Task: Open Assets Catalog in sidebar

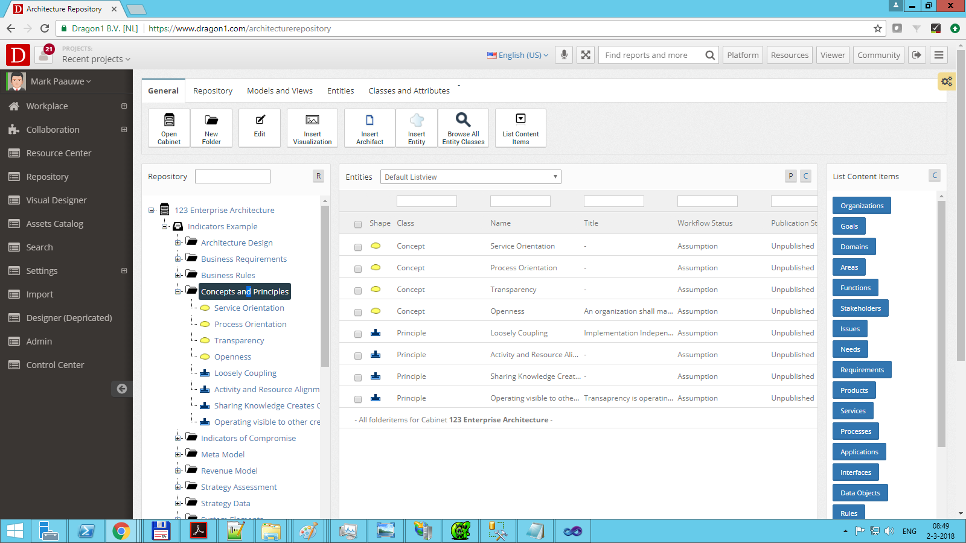Action: pos(54,224)
